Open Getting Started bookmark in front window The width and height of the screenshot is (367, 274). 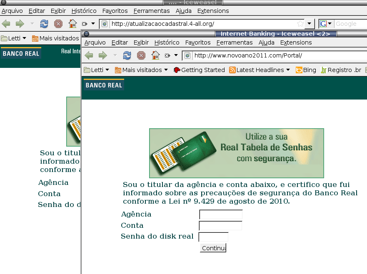pos(199,70)
